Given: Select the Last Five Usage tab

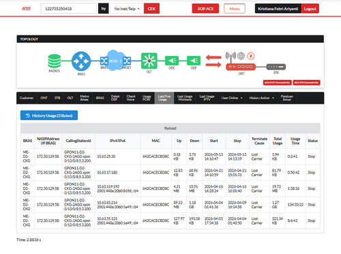Looking at the screenshot, I should coord(164,98).
